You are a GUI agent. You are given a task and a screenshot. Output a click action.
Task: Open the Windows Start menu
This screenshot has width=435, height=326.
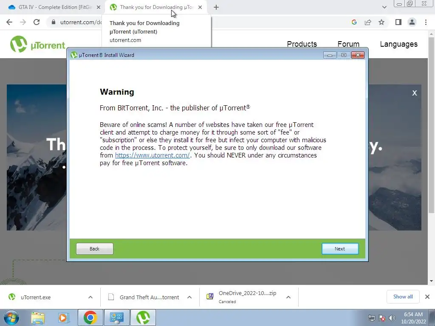(x=11, y=318)
